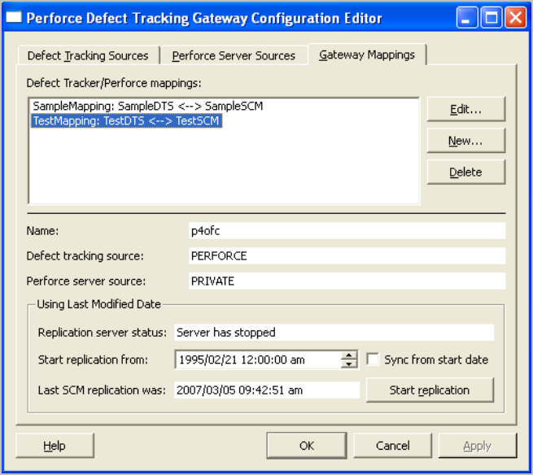Click the Edit... button
Viewport: 533px width, 475px height.
tap(465, 109)
